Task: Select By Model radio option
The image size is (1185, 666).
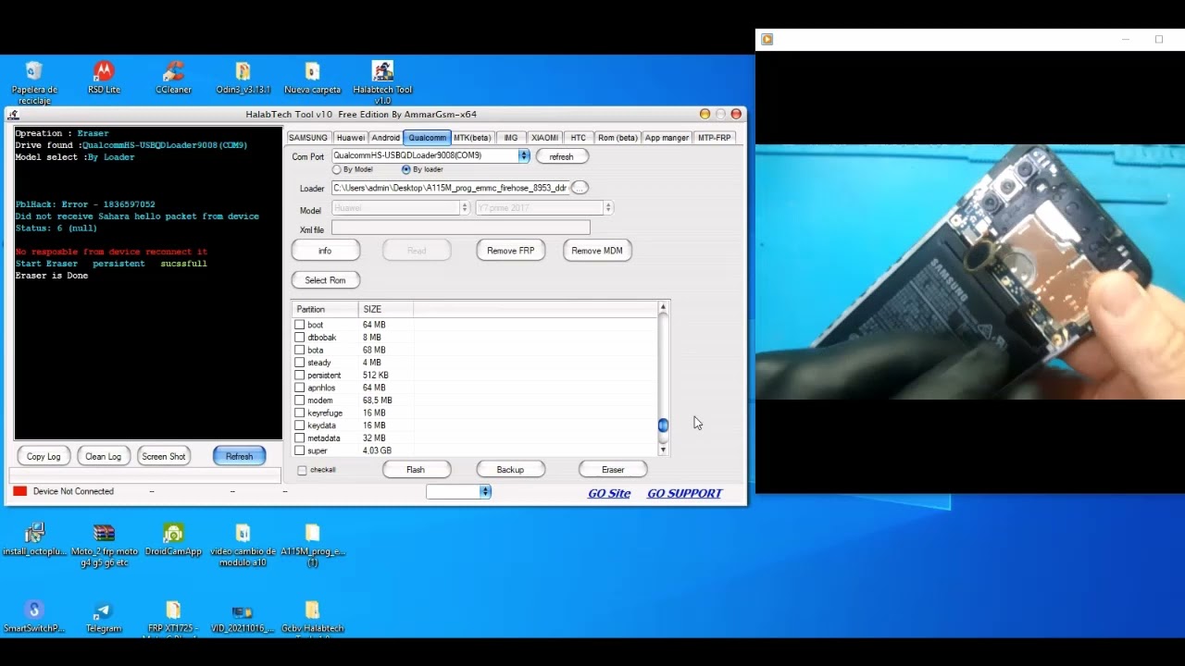Action: [337, 169]
